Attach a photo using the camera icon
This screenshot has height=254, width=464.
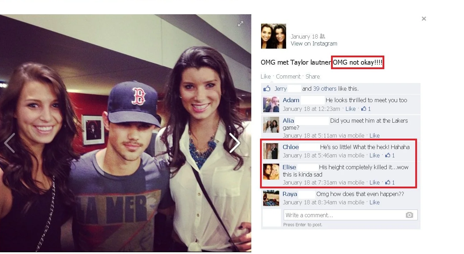pos(409,215)
